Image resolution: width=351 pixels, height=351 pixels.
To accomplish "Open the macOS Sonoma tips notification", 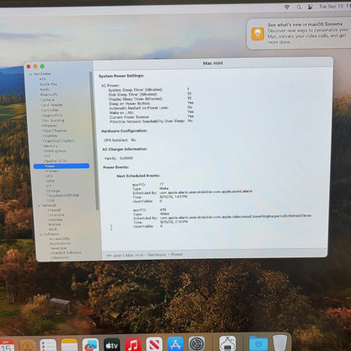I will click(299, 34).
